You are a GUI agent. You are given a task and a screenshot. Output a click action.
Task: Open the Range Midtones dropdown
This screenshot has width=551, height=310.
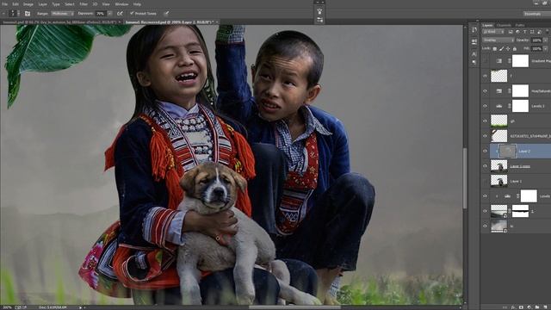point(62,14)
